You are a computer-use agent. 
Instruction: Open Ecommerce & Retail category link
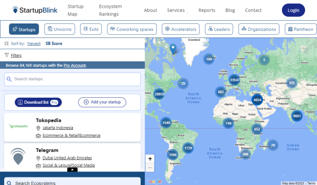[71, 136]
